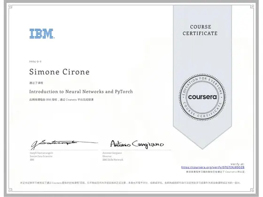The image size is (263, 197).
Task: Click the line mentioning IBM and Coursera
Action: point(62,99)
